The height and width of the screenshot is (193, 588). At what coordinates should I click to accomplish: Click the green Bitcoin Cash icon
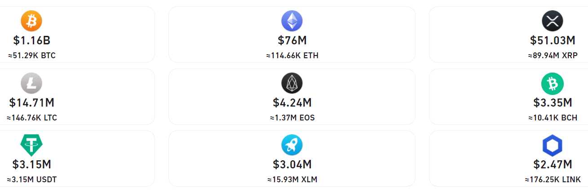point(553,83)
